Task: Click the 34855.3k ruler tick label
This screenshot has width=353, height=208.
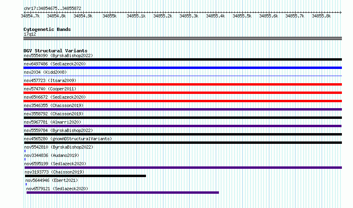Action: (189, 16)
